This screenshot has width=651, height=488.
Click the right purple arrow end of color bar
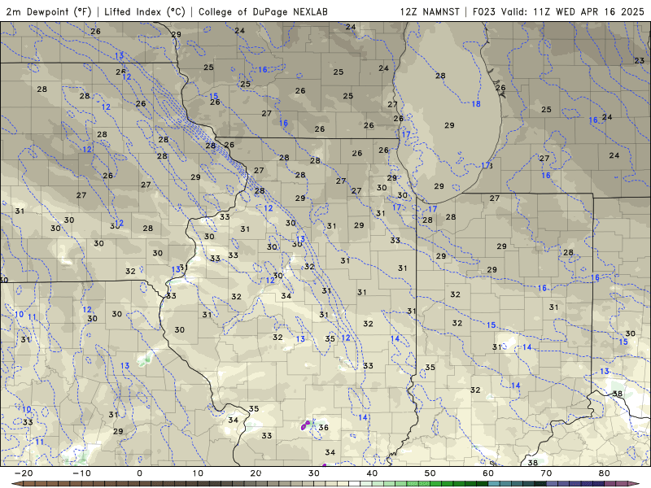tap(635, 484)
